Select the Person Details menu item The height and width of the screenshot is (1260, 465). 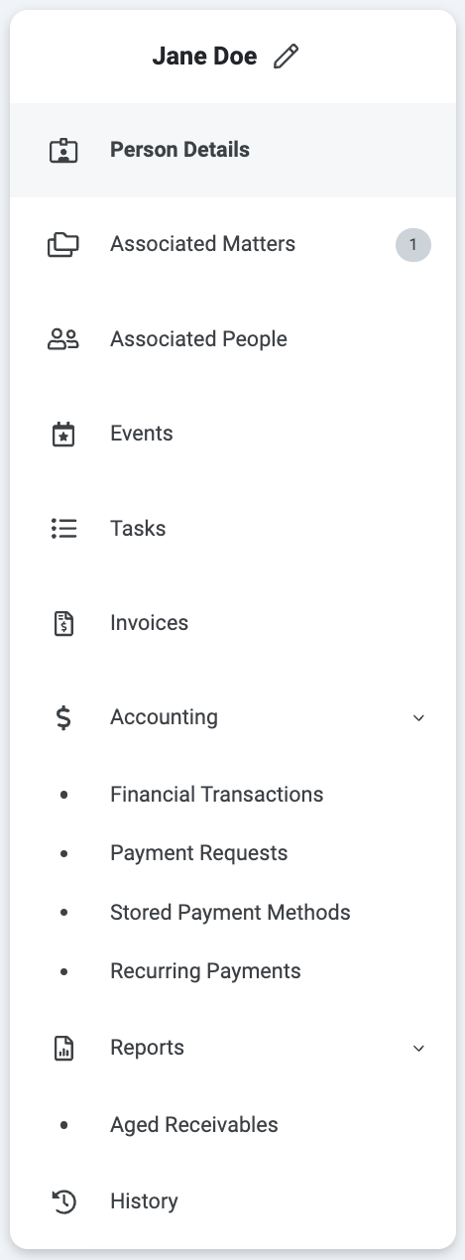[232, 150]
